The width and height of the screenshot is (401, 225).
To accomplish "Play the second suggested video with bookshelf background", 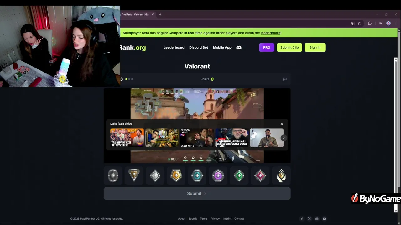I will pyautogui.click(x=162, y=138).
